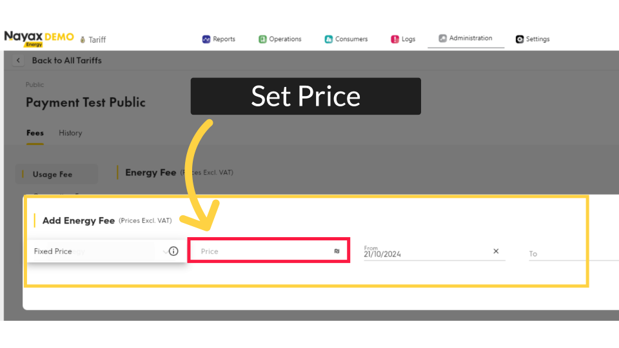Click the Administration icon in navbar

point(442,39)
